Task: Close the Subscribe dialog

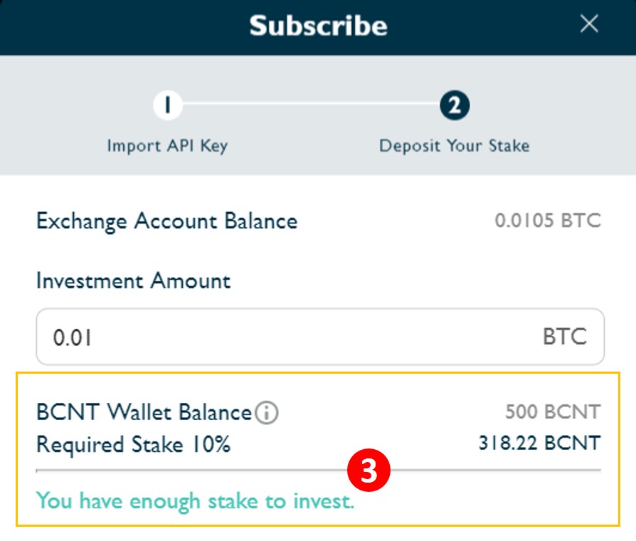Action: [x=589, y=23]
